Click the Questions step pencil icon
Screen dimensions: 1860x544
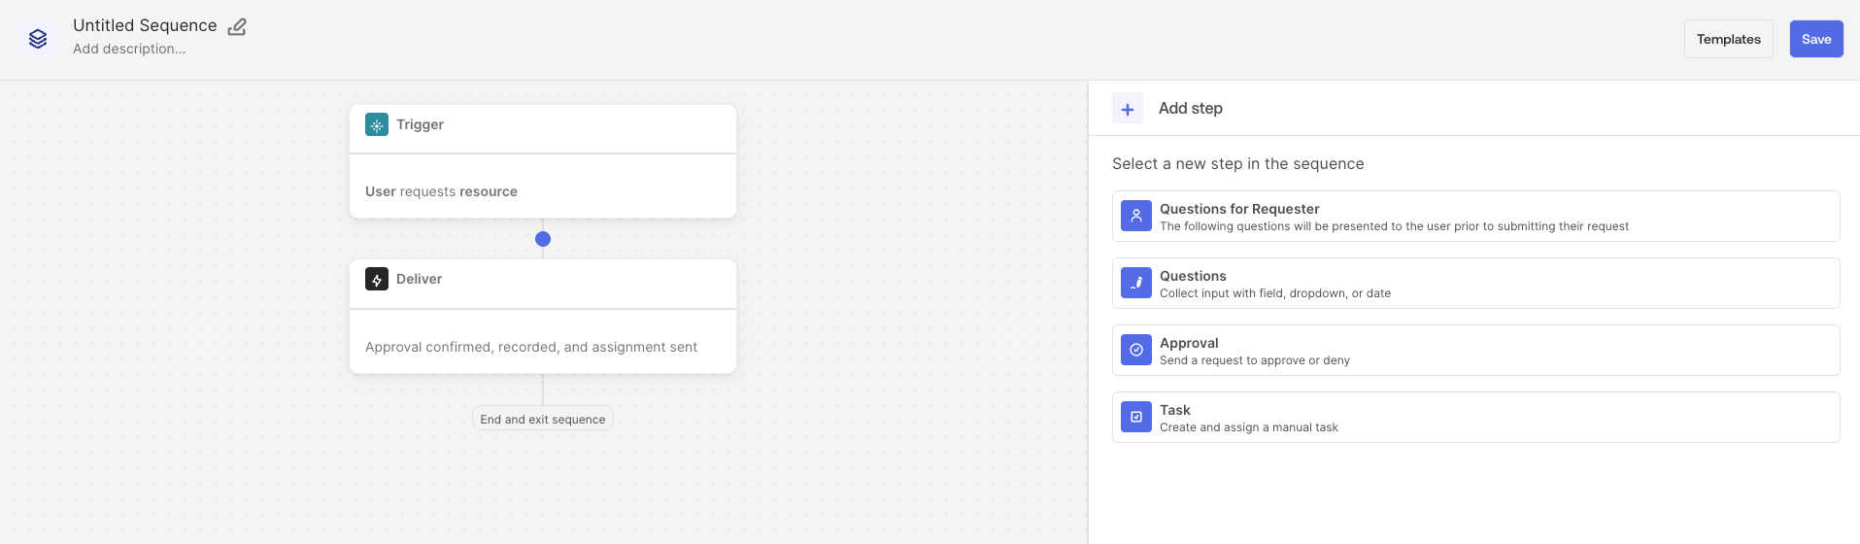(1136, 283)
